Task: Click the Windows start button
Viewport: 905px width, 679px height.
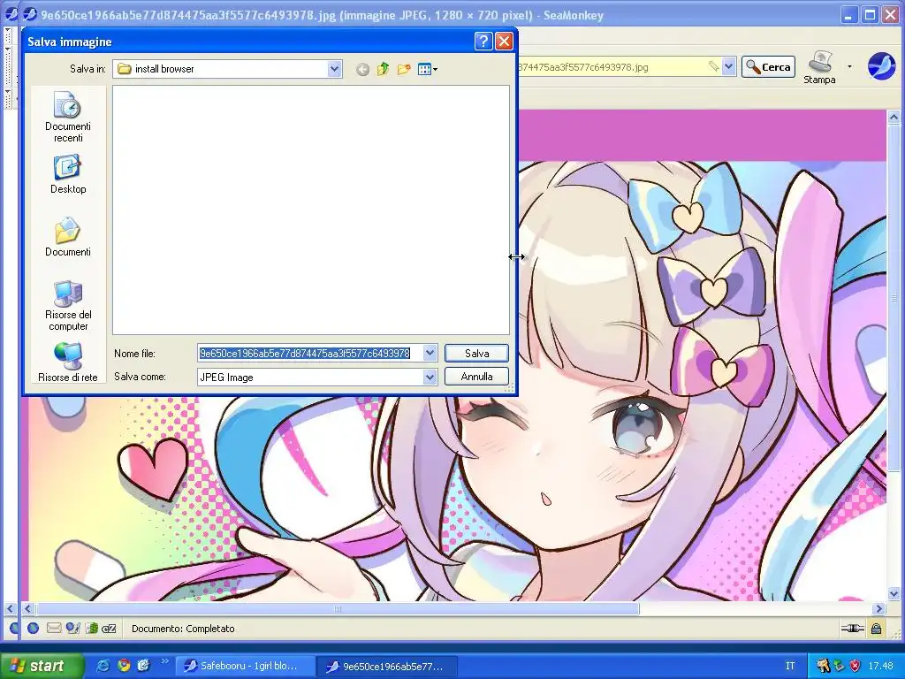Action: pos(41,666)
